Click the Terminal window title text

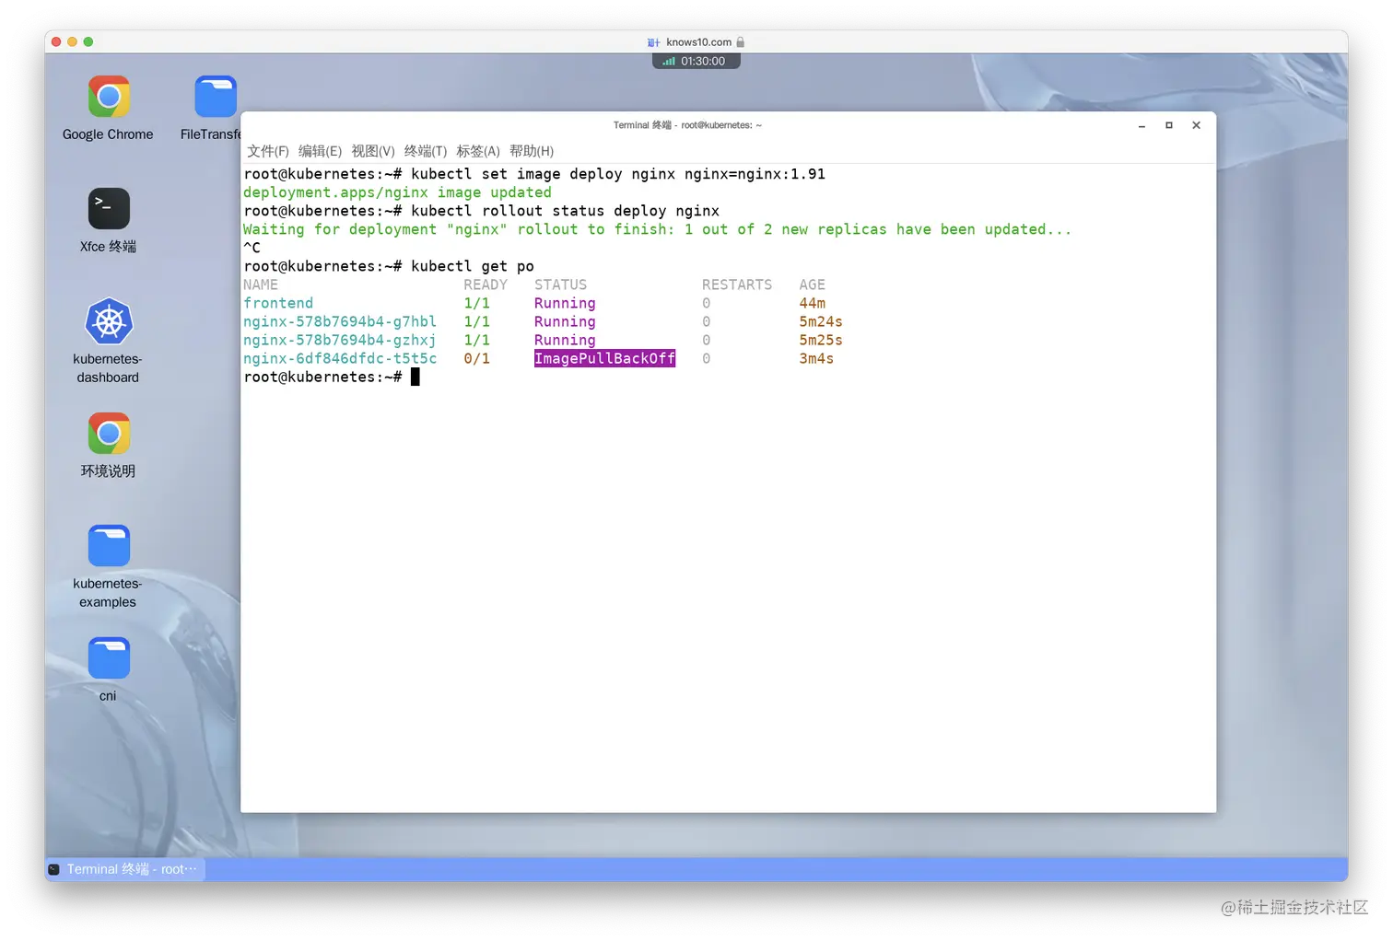coord(687,125)
